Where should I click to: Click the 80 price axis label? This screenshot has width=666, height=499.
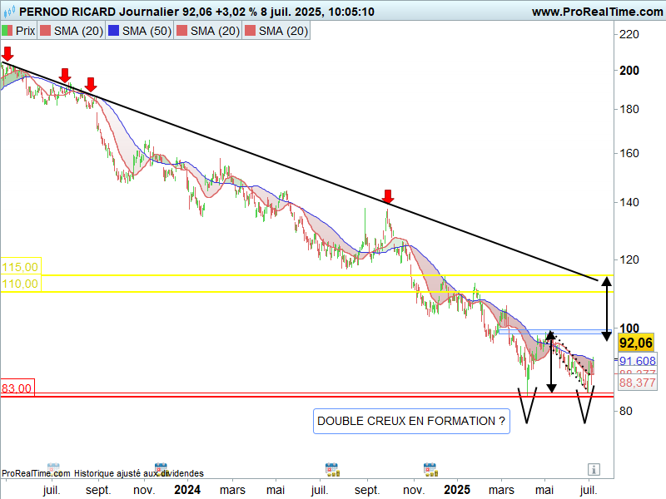tap(626, 411)
